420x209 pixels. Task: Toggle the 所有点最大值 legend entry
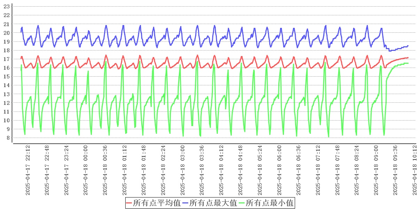[x=213, y=203]
